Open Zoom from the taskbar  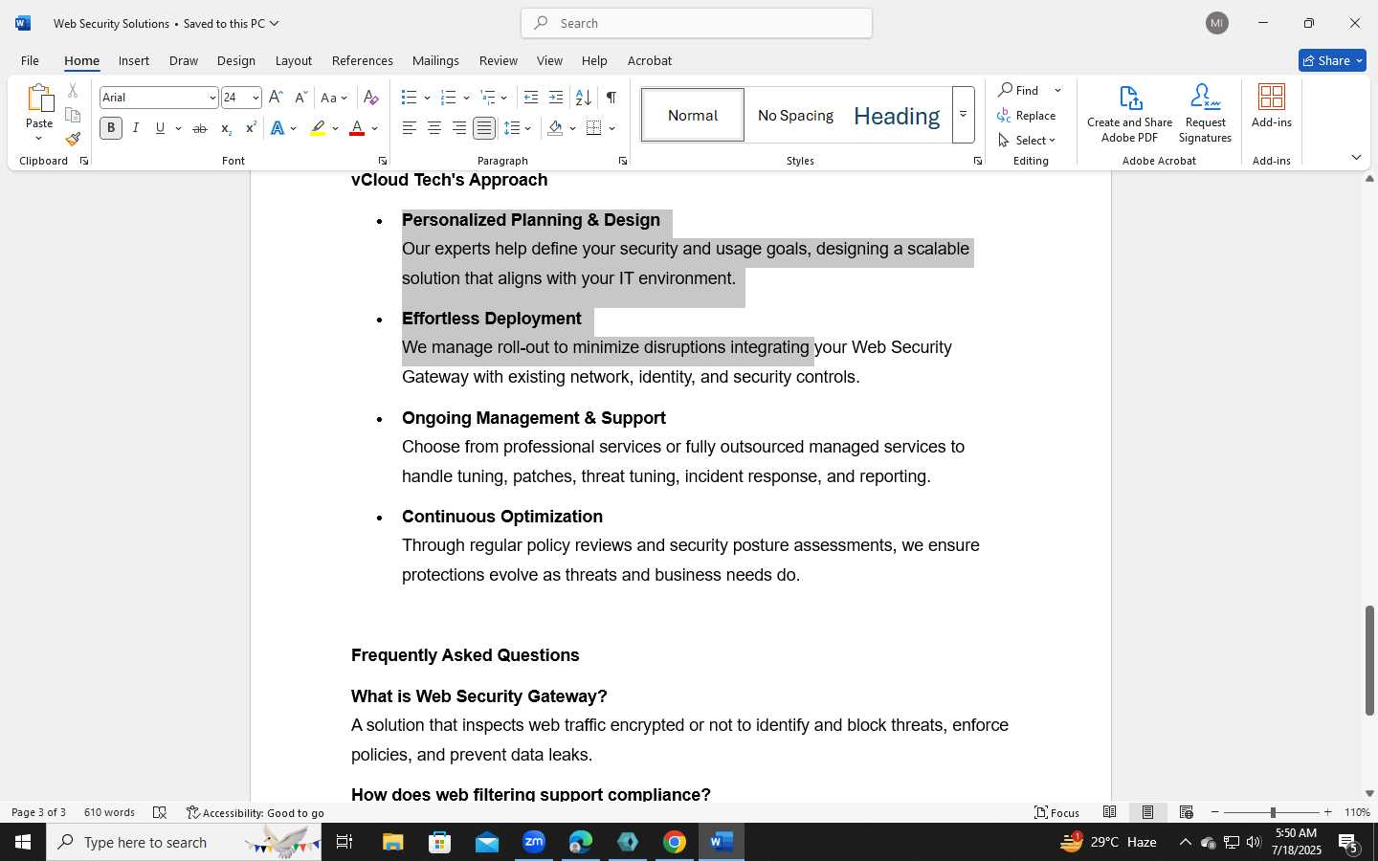(x=533, y=842)
